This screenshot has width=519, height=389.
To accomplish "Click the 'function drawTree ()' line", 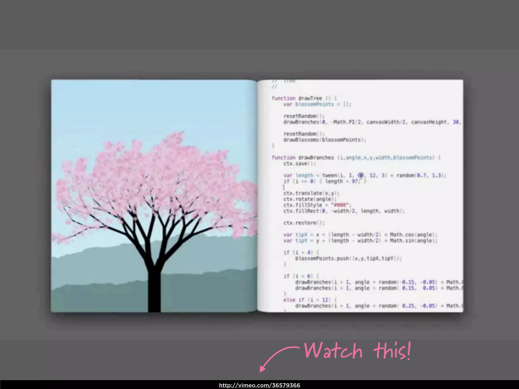I will pyautogui.click(x=304, y=98).
